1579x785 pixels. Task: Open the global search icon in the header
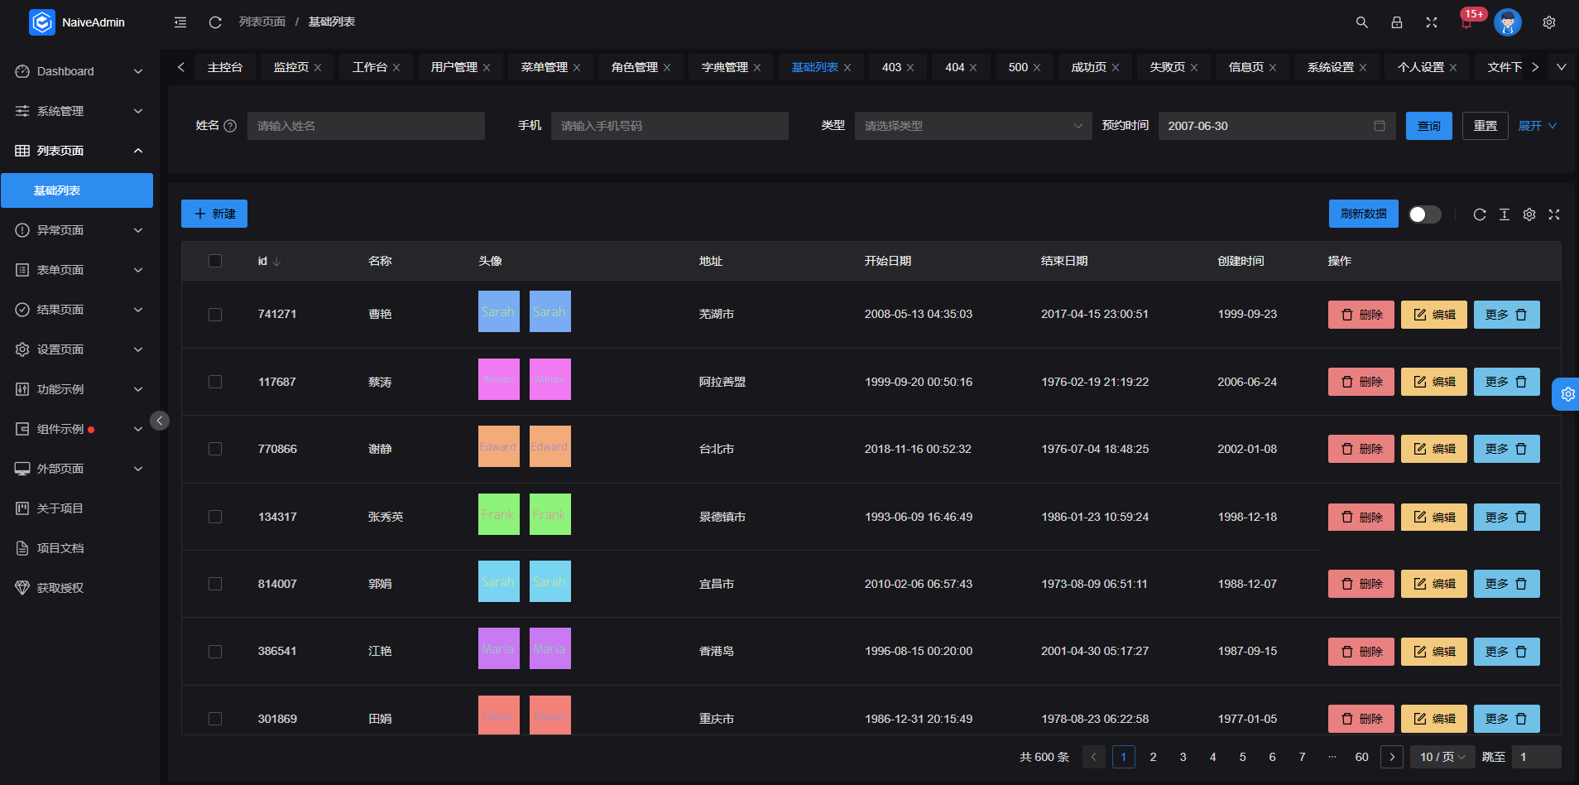pyautogui.click(x=1361, y=22)
